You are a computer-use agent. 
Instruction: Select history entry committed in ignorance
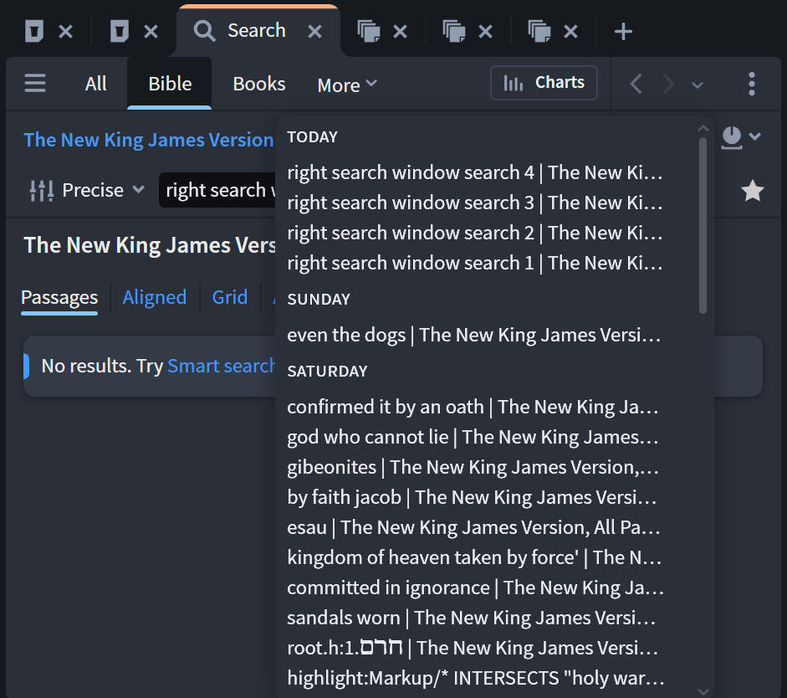pyautogui.click(x=475, y=588)
